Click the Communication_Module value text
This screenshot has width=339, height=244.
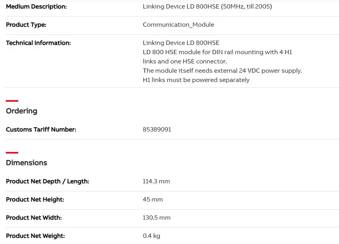178,25
